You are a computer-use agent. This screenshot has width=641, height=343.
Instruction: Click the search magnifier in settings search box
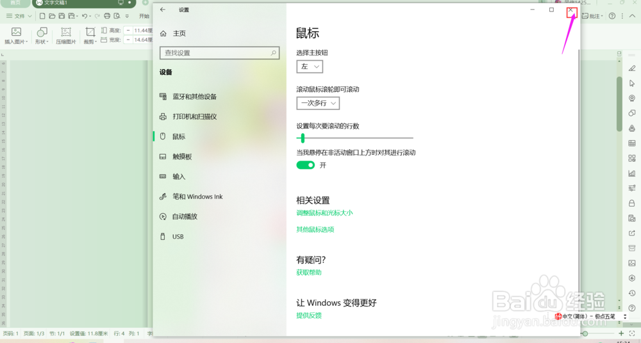point(274,52)
